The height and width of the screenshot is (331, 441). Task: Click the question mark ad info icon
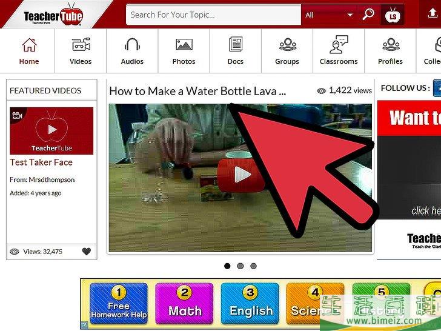(84, 325)
